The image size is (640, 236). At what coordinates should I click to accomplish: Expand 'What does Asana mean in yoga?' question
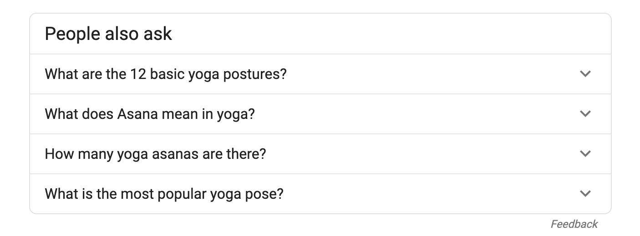point(320,114)
